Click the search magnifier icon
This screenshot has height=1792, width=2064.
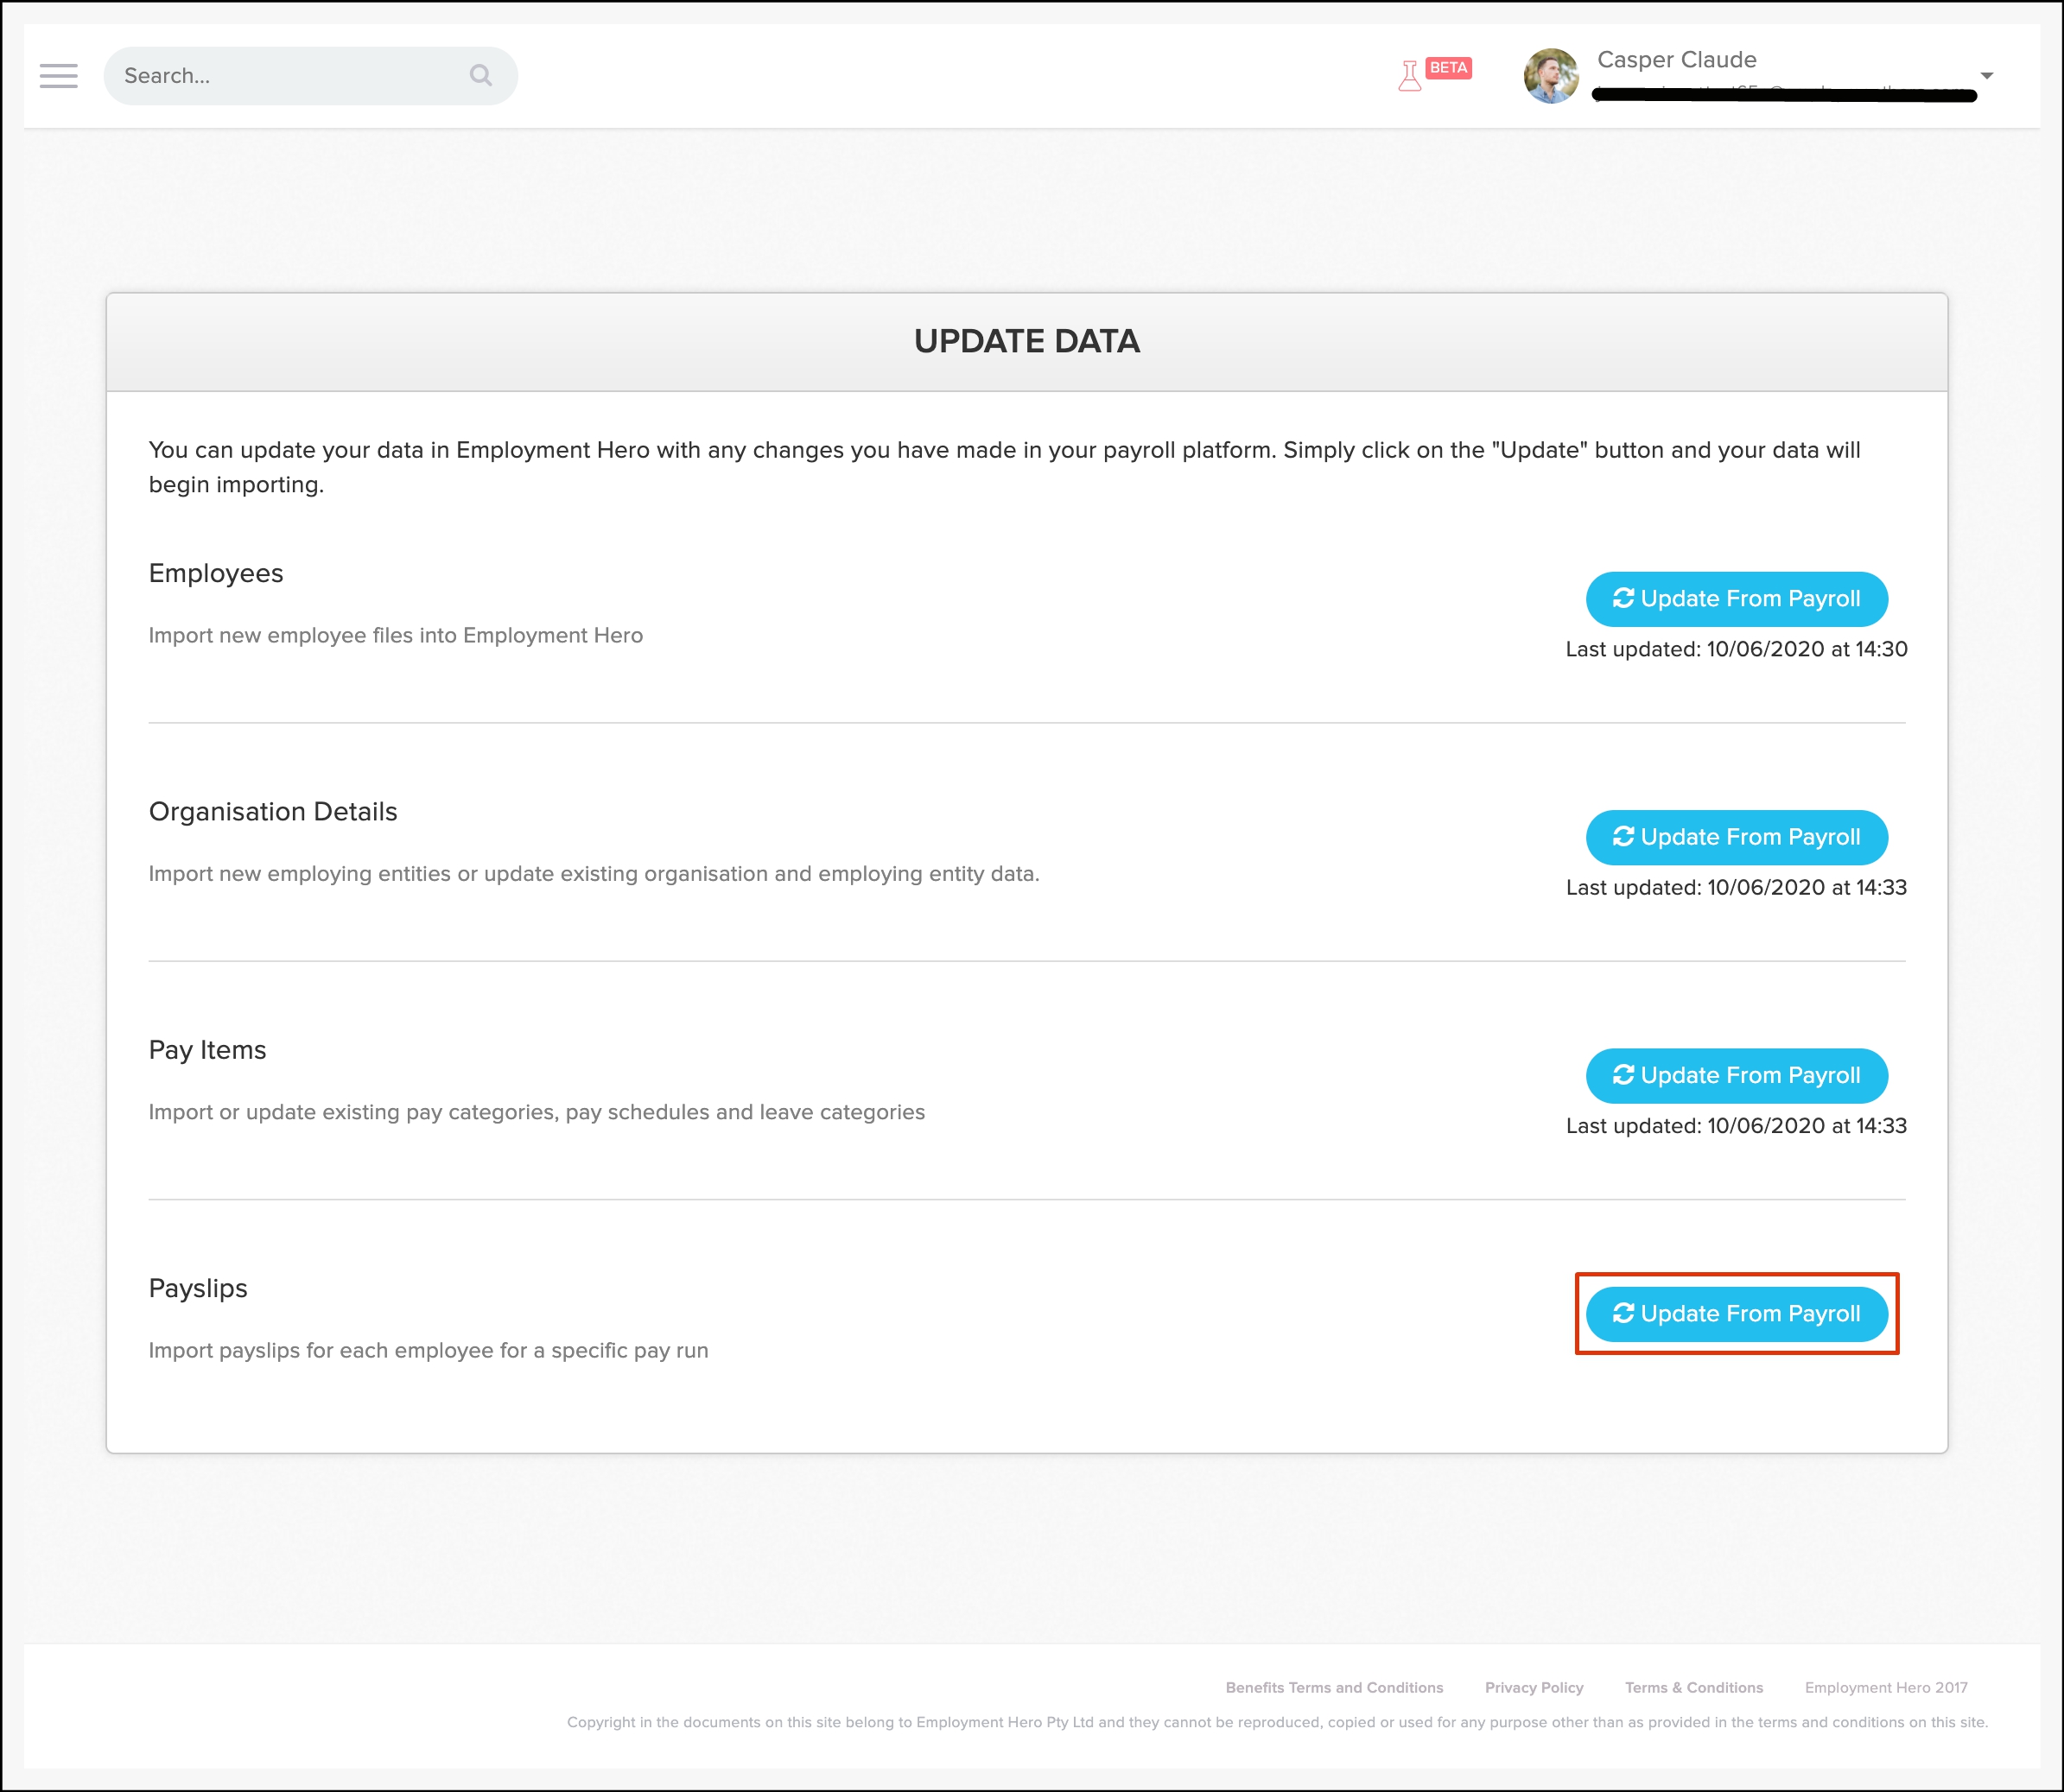pos(480,76)
